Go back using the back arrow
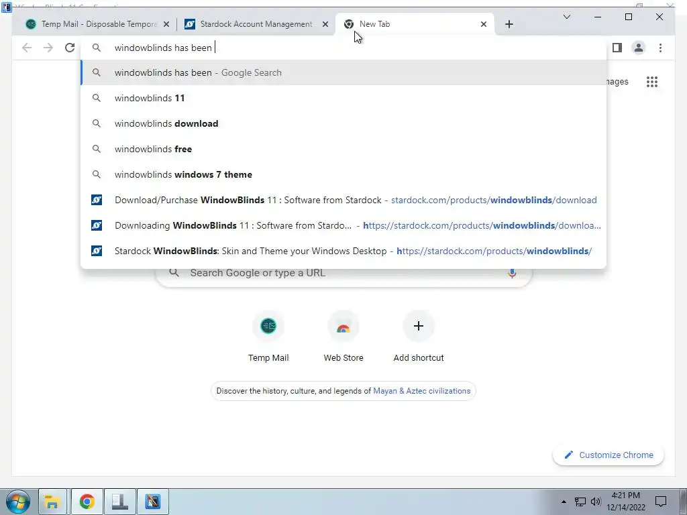687x515 pixels. [x=27, y=48]
